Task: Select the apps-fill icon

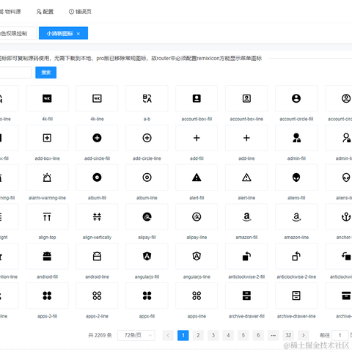Action: click(147, 296)
